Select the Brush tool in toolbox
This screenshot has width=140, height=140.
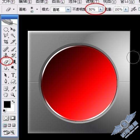point(13,49)
